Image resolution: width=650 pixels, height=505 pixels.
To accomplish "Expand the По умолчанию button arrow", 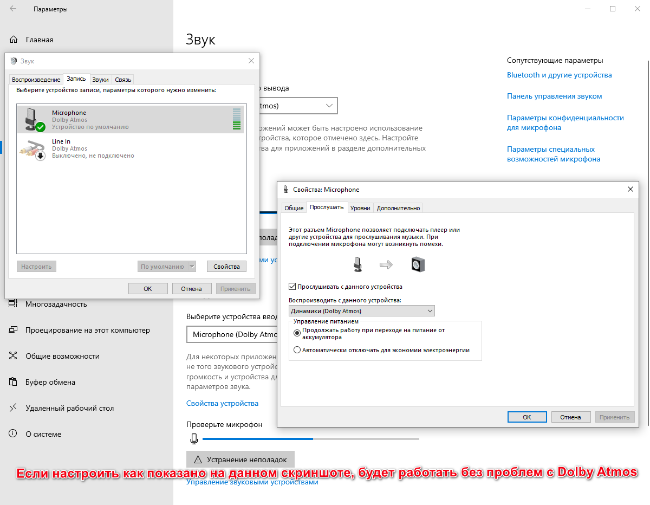I will click(192, 267).
